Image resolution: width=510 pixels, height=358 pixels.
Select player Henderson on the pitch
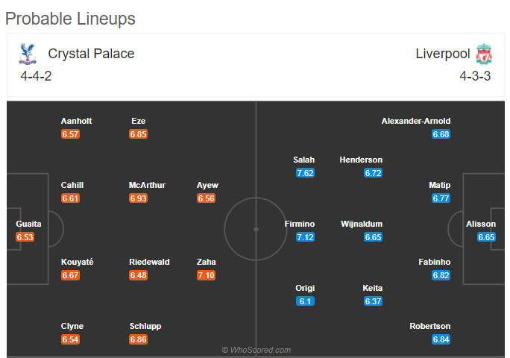coord(361,160)
